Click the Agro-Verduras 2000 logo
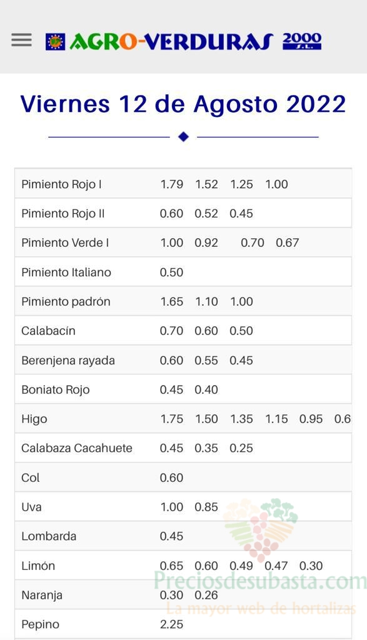 (183, 41)
